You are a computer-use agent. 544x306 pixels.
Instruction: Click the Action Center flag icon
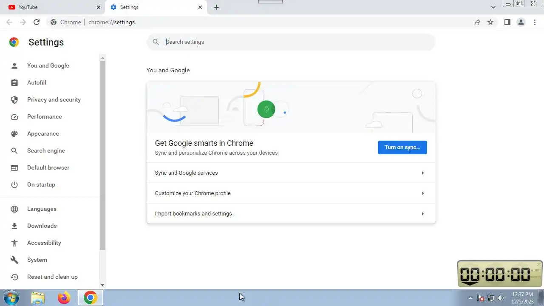(481, 298)
